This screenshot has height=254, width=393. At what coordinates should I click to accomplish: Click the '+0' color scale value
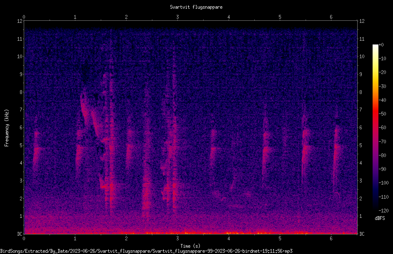click(x=381, y=45)
